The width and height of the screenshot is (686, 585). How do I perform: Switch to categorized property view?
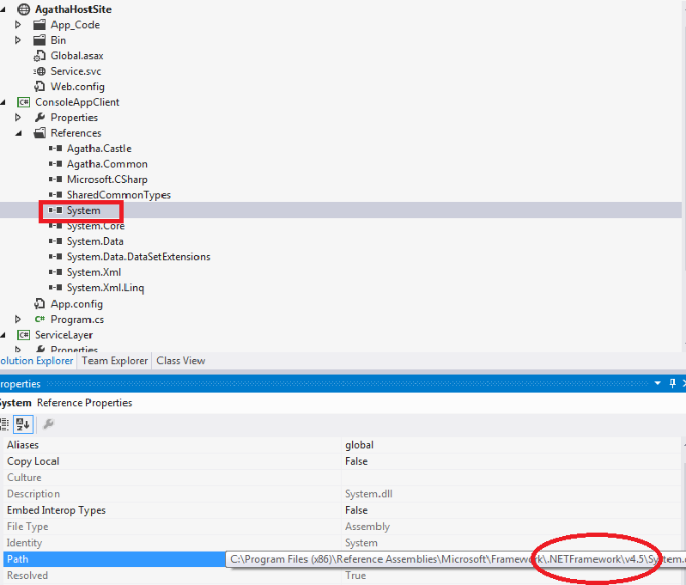point(4,424)
